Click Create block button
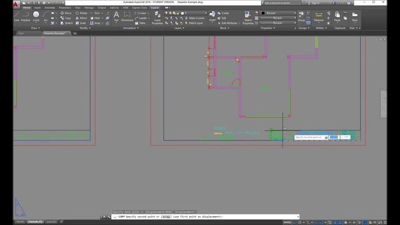Viewport: 400px width, 225px height. coord(223,13)
